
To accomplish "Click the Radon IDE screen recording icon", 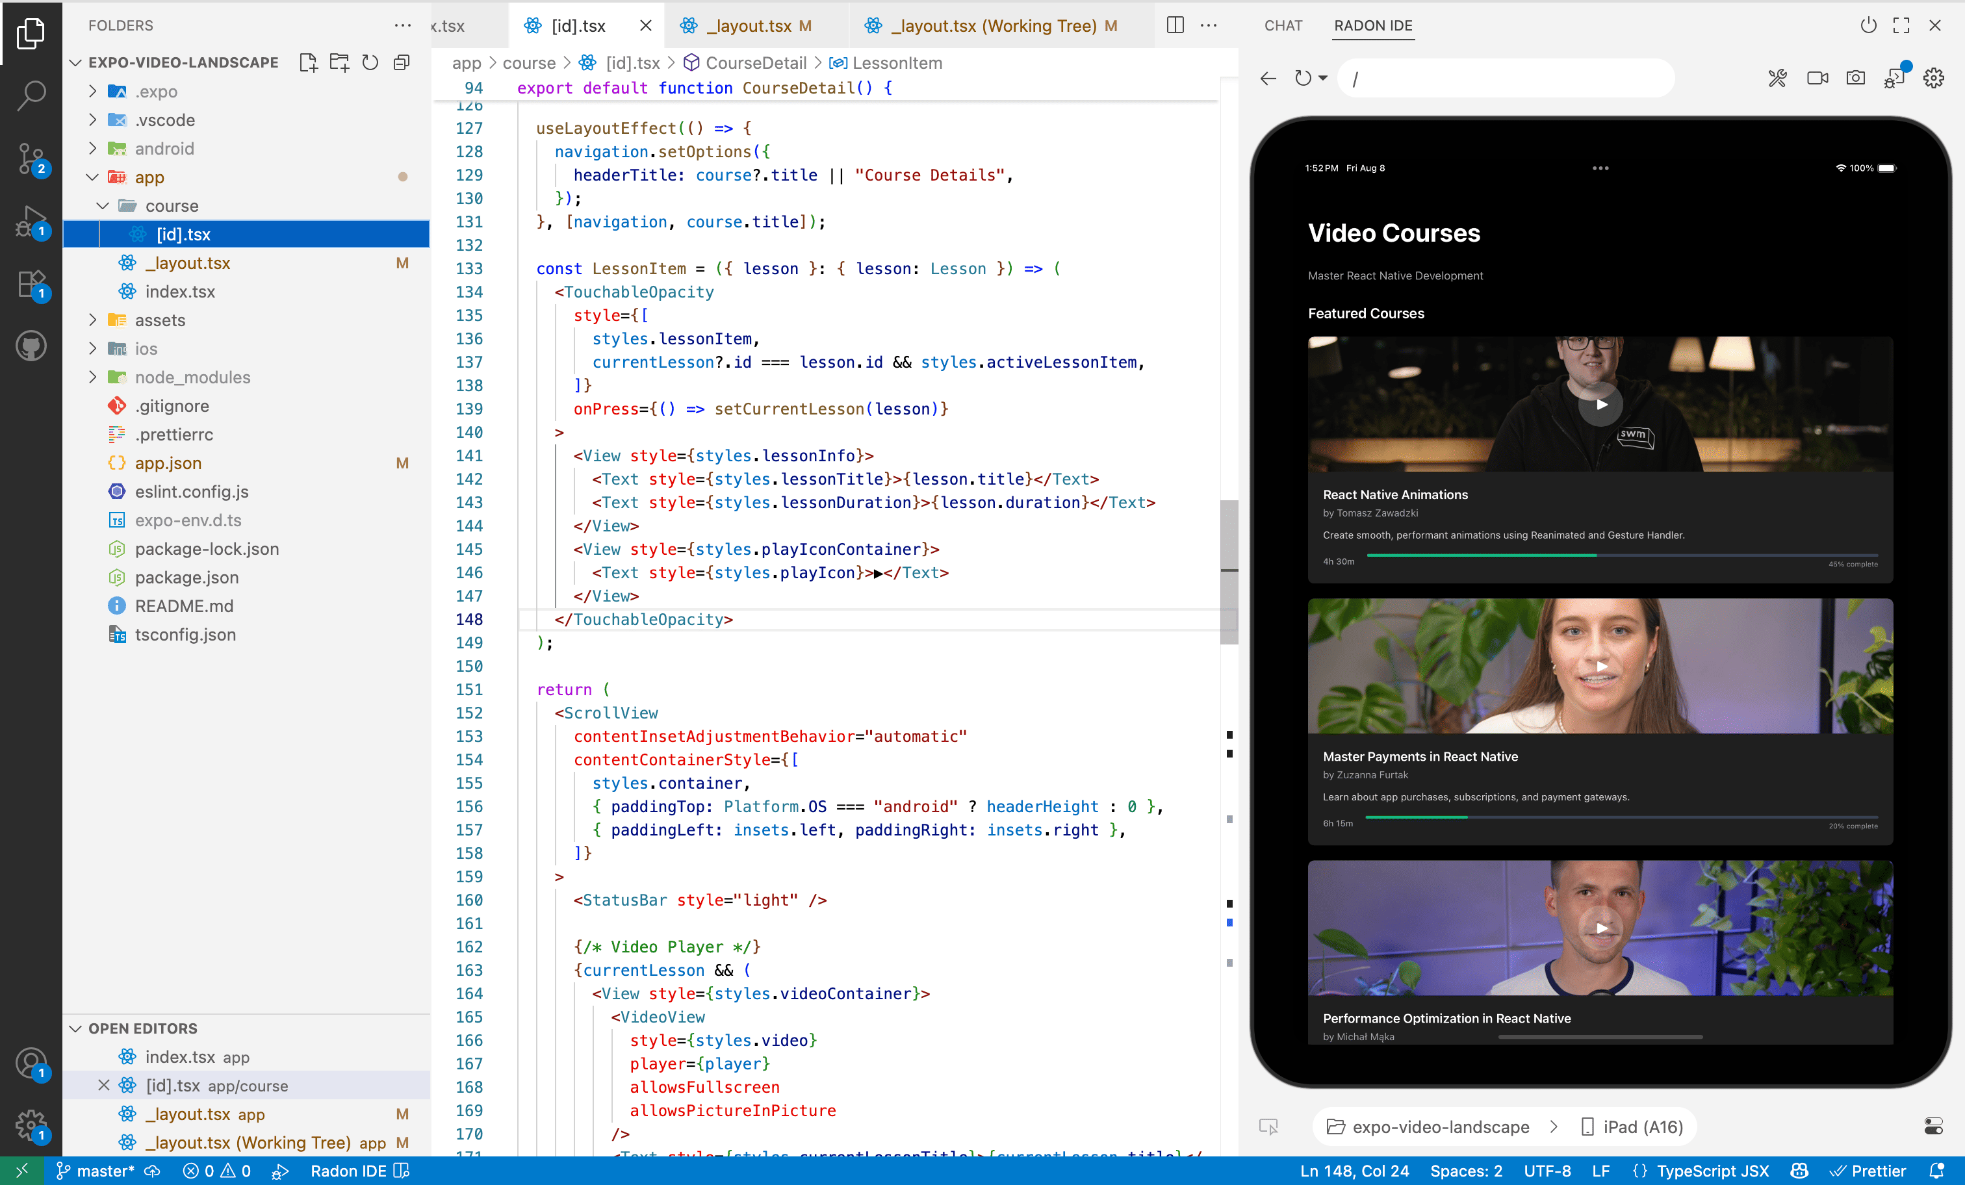I will click(1817, 78).
